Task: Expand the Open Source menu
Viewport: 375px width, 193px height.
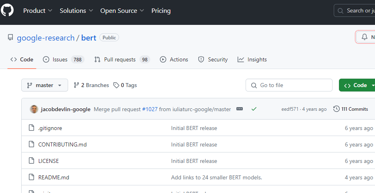Action: 122,11
